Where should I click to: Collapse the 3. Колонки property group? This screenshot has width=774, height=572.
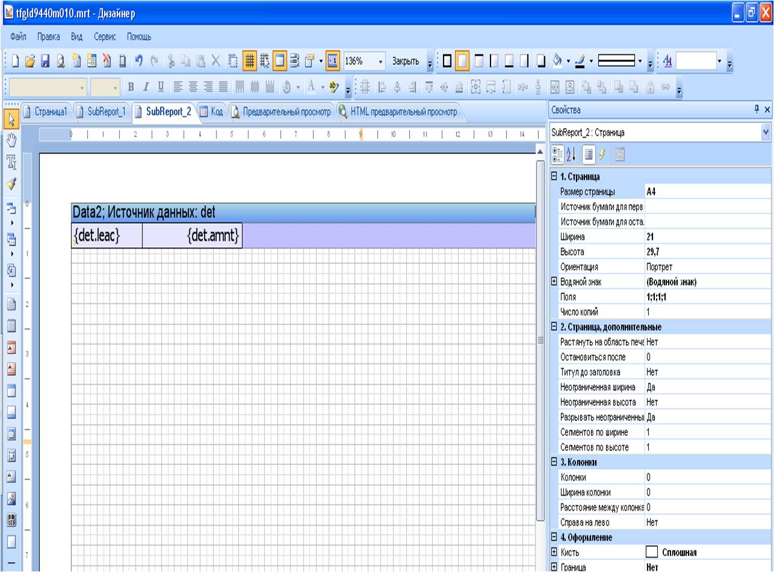(554, 462)
